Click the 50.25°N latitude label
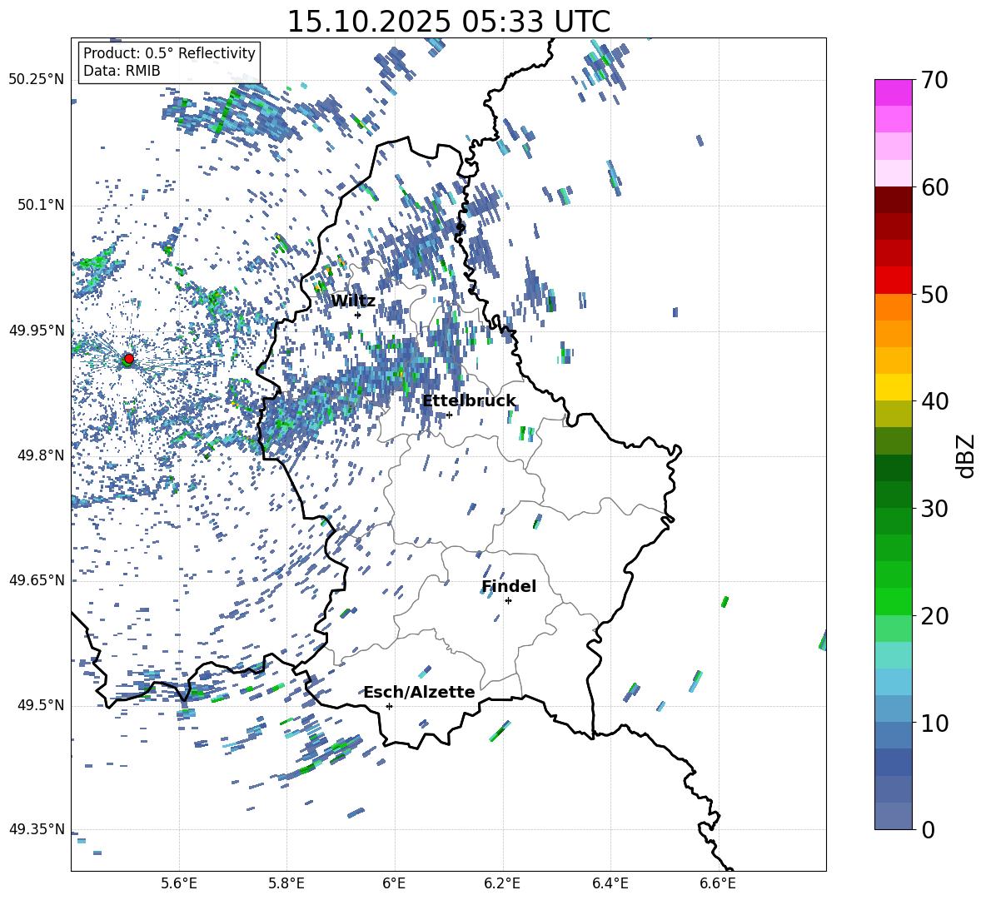 tap(37, 80)
